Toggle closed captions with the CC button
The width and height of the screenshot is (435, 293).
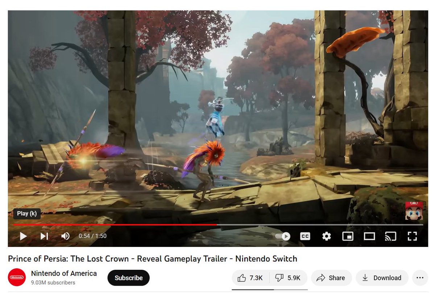coord(305,236)
